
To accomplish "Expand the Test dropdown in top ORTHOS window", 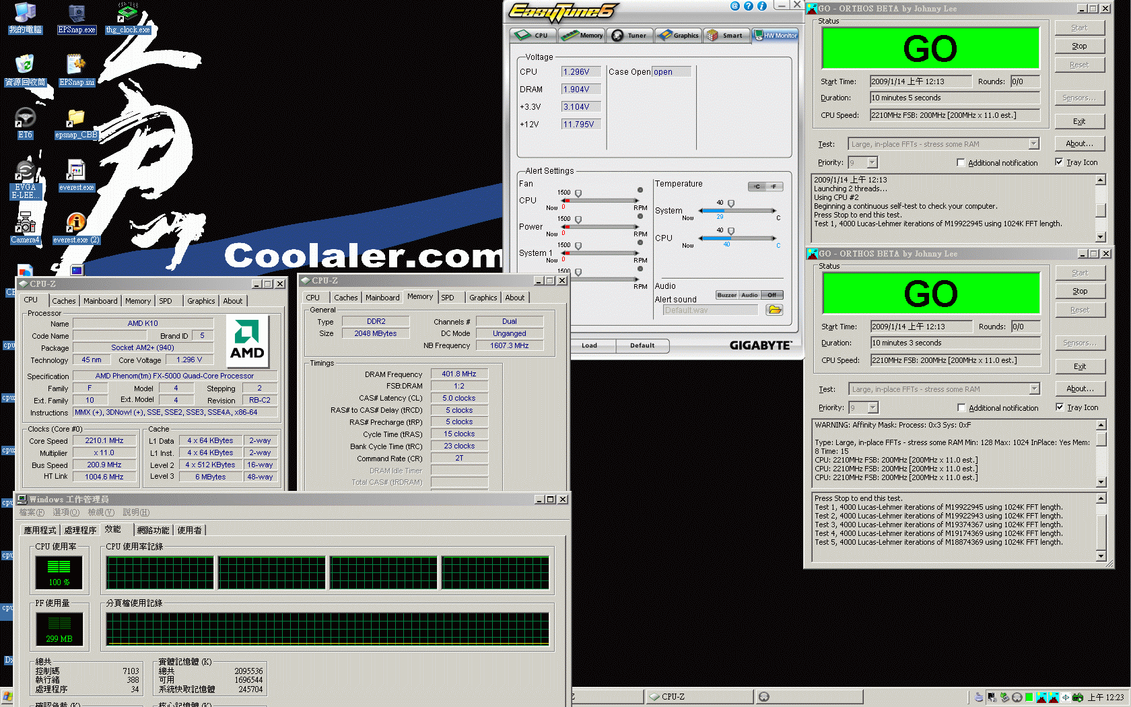I will (x=1033, y=144).
